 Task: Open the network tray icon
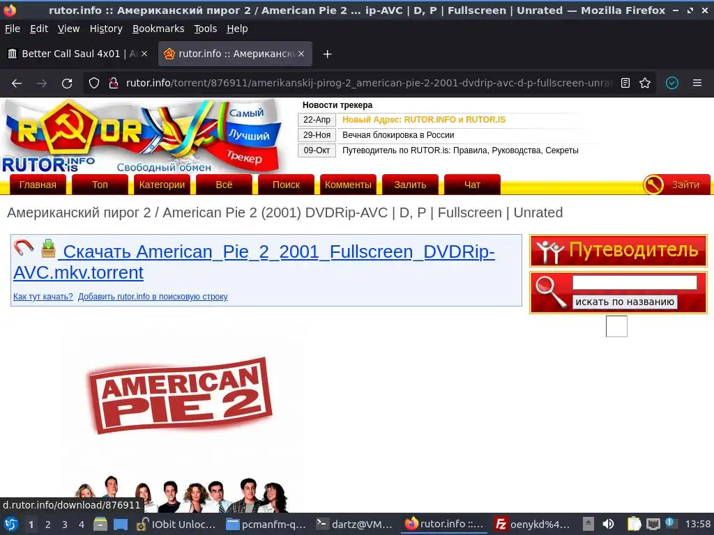click(x=653, y=525)
